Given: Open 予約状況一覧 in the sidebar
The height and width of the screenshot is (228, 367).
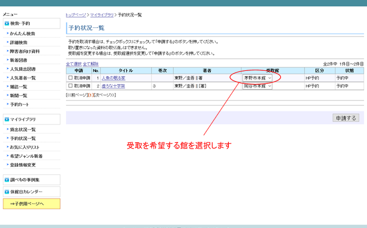Looking at the screenshot, I should [x=23, y=138].
